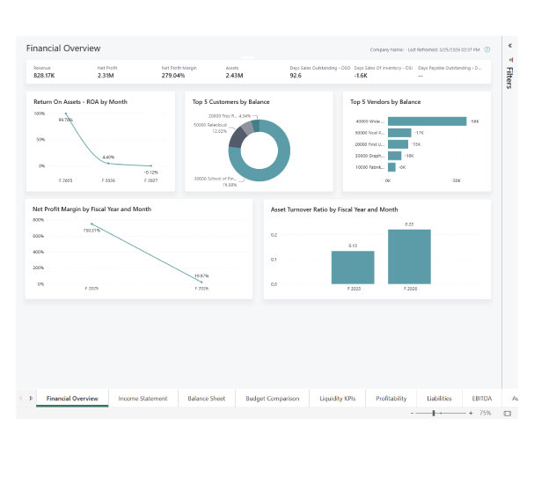The image size is (534, 477).
Task: Select the 30000 Graph vendor bar
Action: [x=394, y=156]
